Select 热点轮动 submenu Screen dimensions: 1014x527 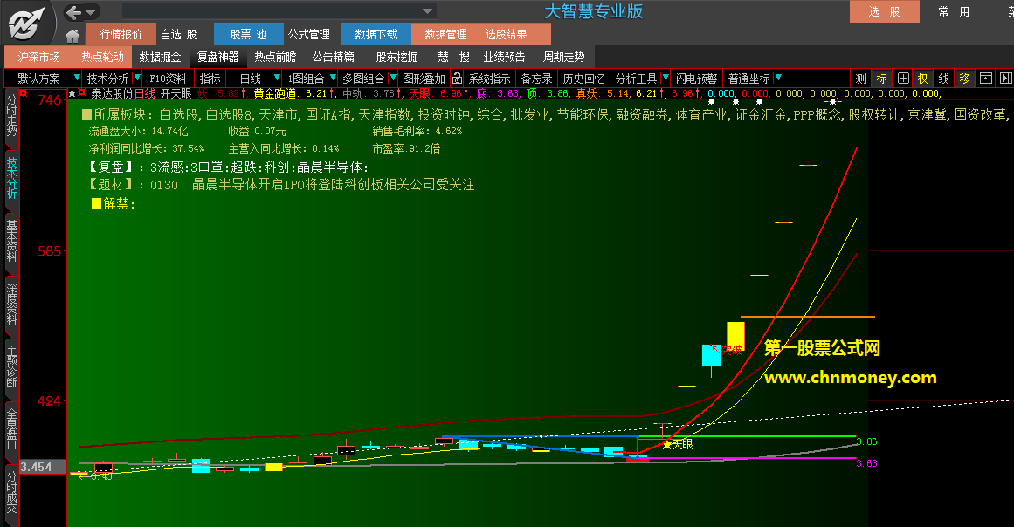click(102, 57)
